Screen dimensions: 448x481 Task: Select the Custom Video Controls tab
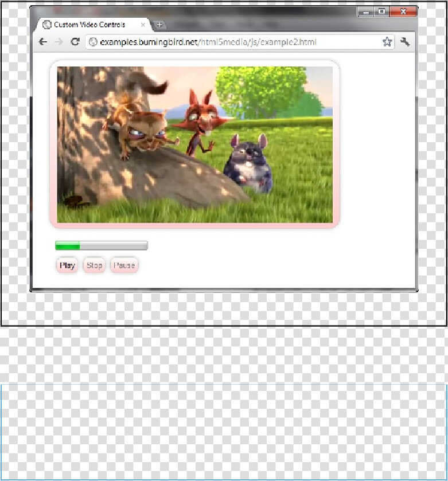94,25
